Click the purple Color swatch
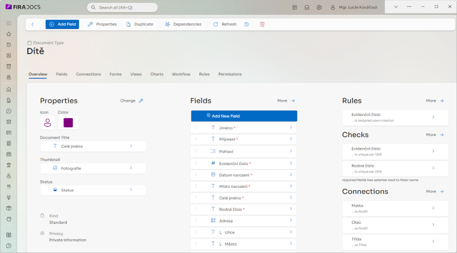 click(68, 123)
